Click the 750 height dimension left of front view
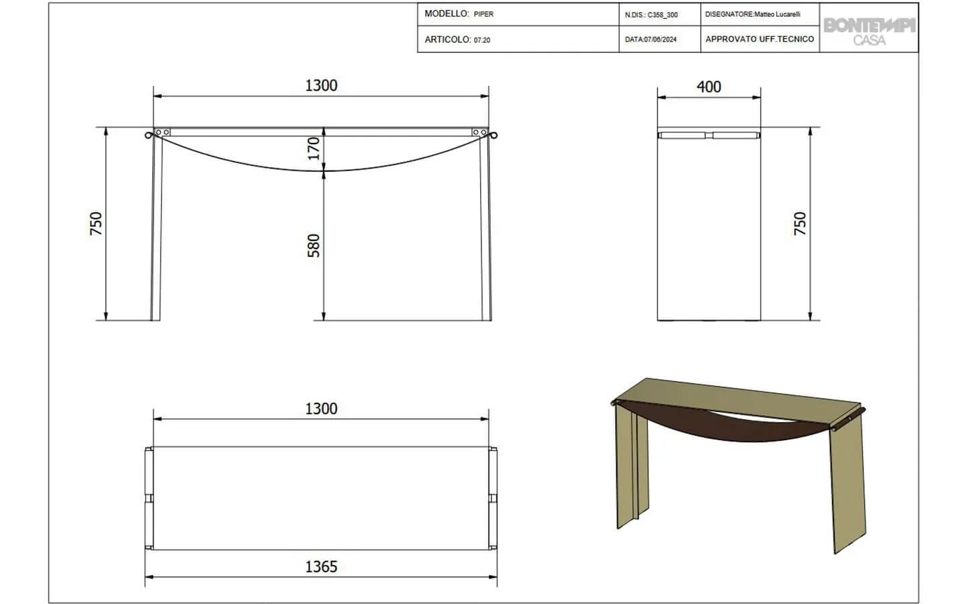 96,223
